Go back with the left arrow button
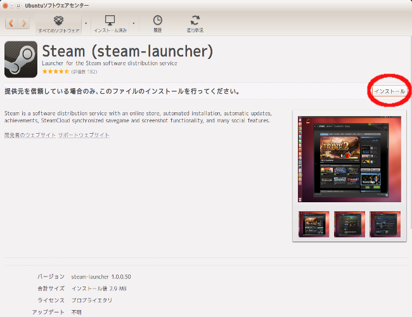The height and width of the screenshot is (317, 412). click(x=11, y=23)
